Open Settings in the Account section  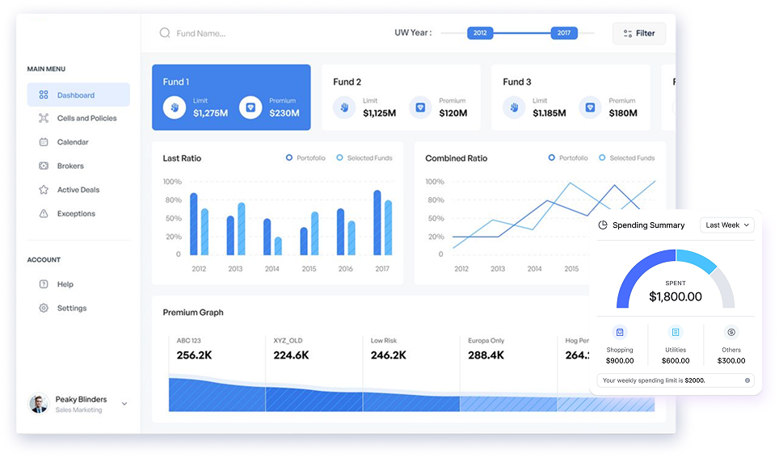pyautogui.click(x=71, y=308)
